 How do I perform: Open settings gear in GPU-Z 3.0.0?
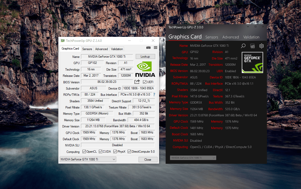coord(262,46)
